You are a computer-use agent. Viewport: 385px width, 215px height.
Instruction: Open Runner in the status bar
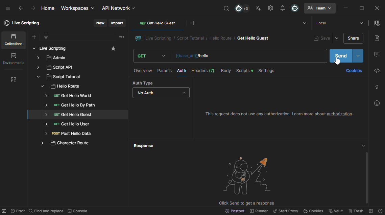(259, 211)
